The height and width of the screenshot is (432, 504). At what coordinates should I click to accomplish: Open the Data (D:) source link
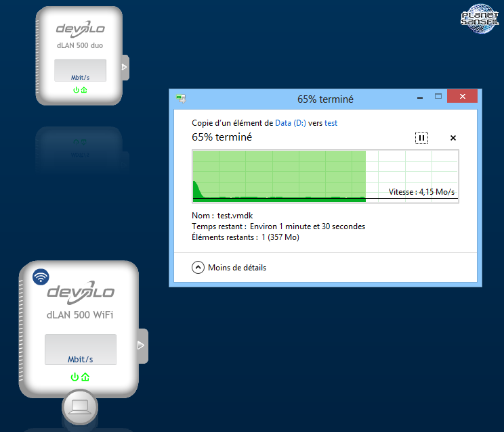291,123
